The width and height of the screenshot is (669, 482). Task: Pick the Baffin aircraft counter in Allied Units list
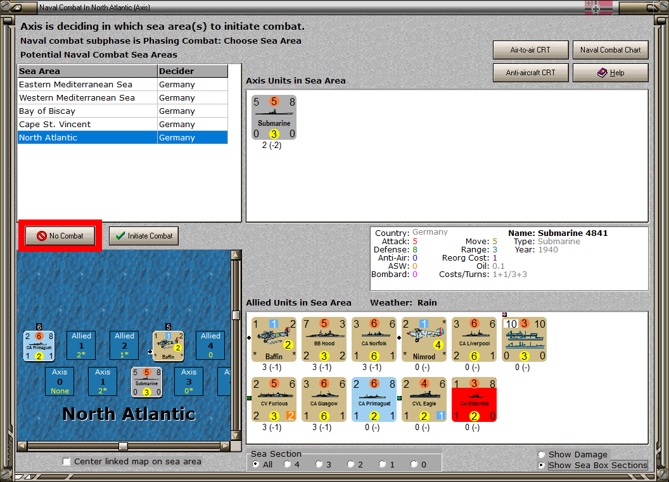tap(274, 339)
